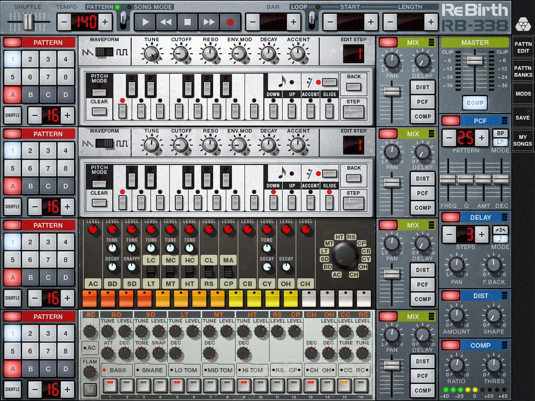The height and width of the screenshot is (401, 535).
Task: Click the Fast Forward transport button
Action: pos(209,22)
